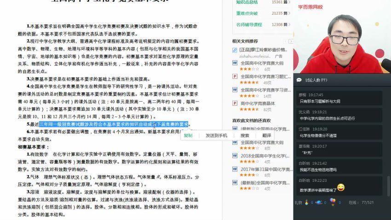Click Word icon of 全国高中化学竞赛大纲 8页
Viewport: 391px width, 220px height.
235,142
